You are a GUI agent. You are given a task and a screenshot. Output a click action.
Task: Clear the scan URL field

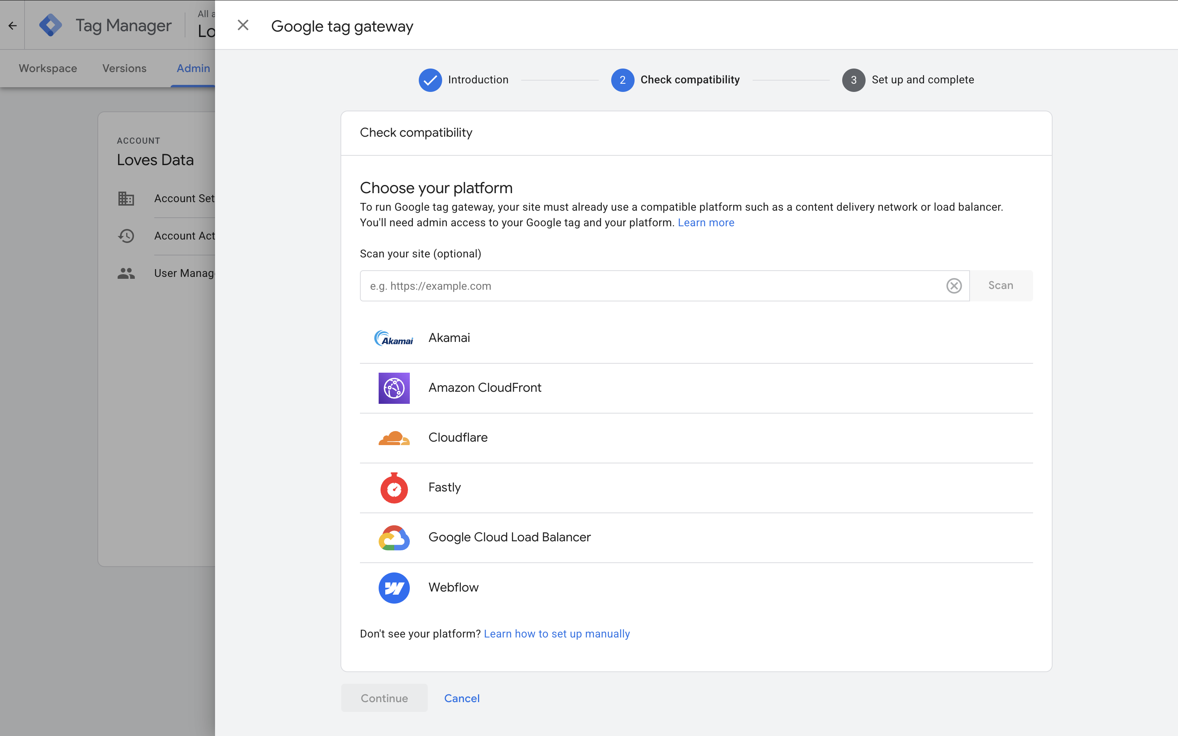tap(954, 286)
